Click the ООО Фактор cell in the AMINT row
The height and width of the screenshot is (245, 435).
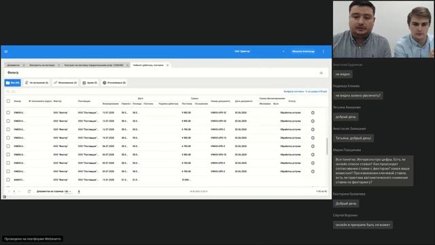click(x=60, y=180)
